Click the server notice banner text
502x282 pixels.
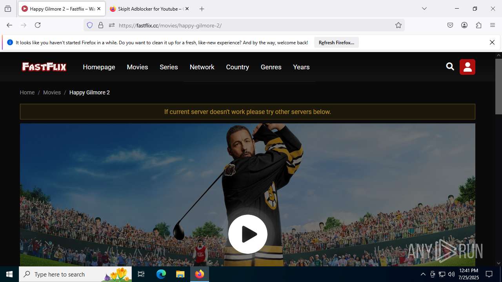pos(247,112)
